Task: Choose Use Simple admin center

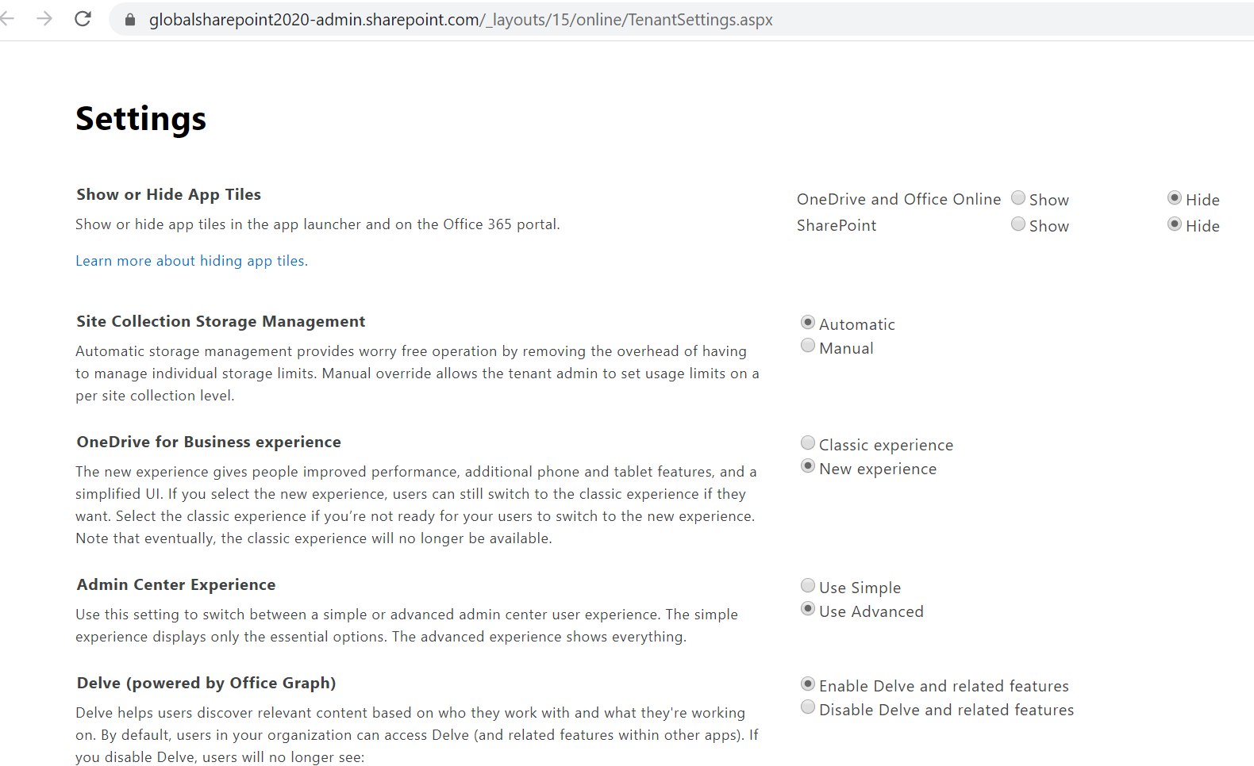Action: pos(808,586)
